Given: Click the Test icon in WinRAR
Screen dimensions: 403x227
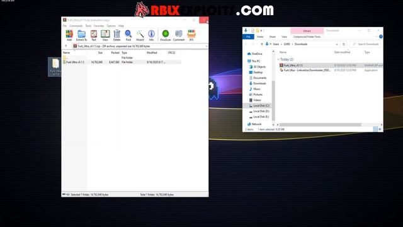Looking at the screenshot, I should (x=94, y=35).
